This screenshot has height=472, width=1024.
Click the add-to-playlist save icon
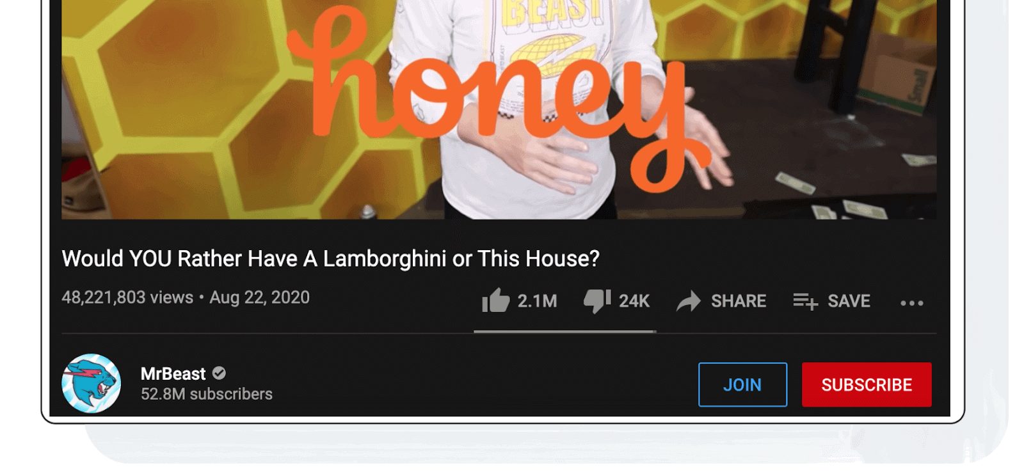[805, 301]
